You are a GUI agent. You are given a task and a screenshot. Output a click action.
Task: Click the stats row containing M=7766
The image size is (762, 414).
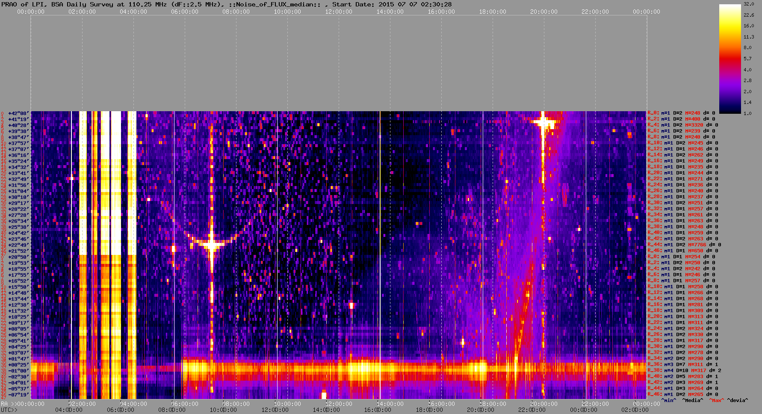(x=684, y=245)
